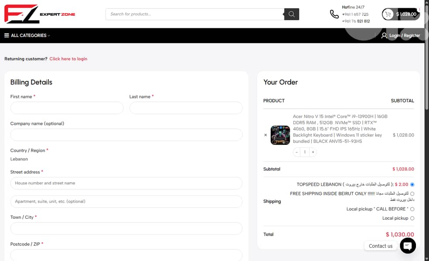Image resolution: width=429 pixels, height=261 pixels.
Task: Focus the product search field
Action: 195,14
